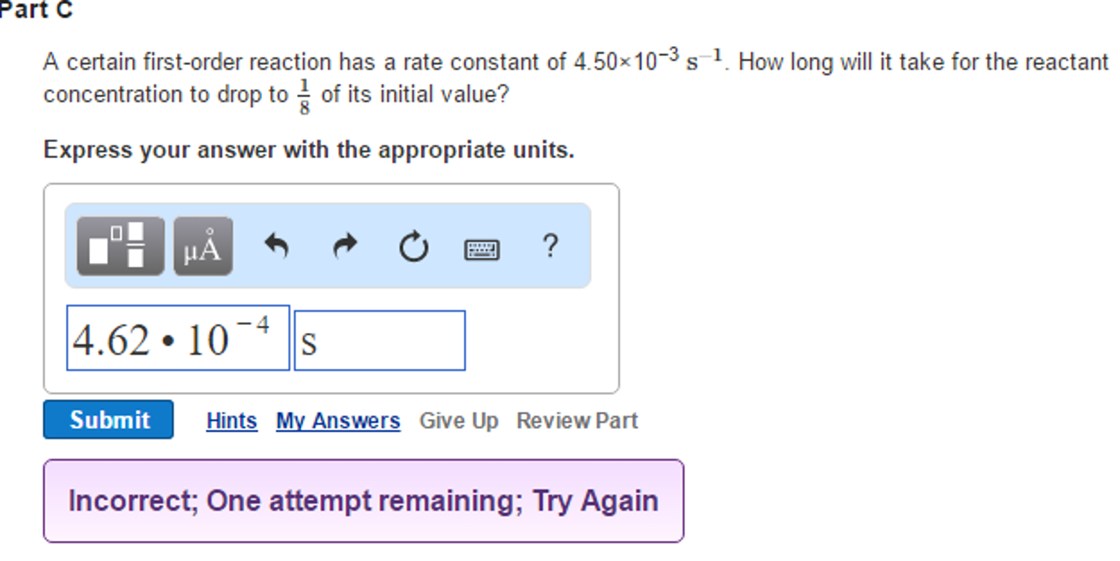Open the math templates tool

120,246
